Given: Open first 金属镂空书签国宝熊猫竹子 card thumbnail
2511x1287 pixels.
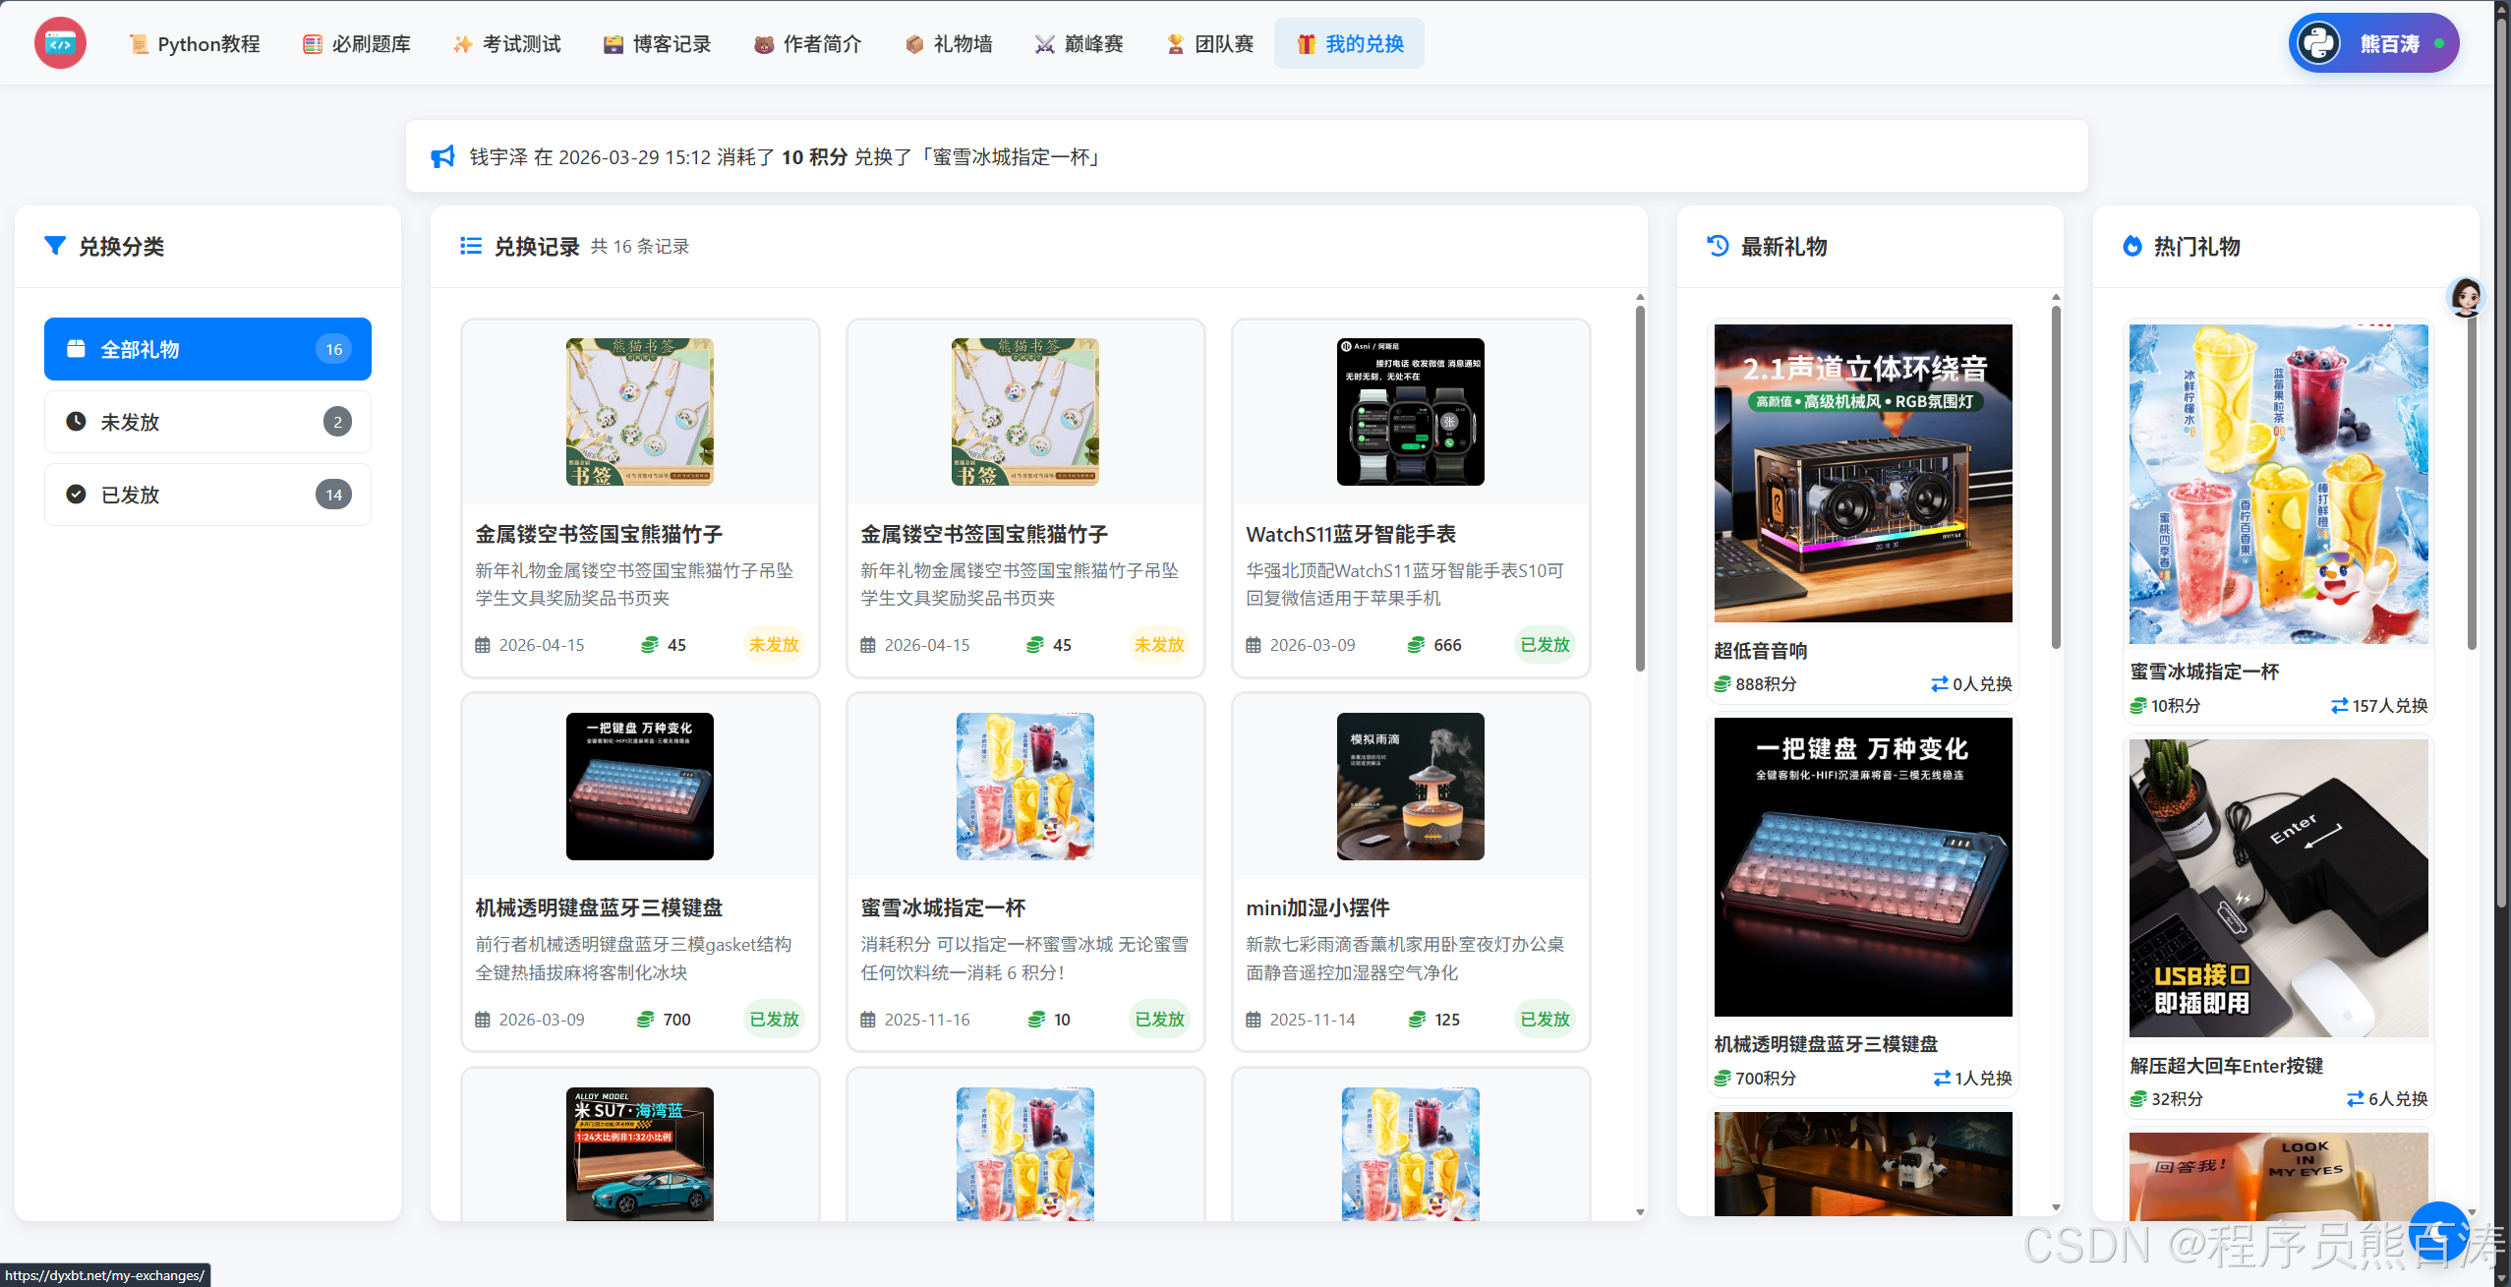Looking at the screenshot, I should 640,412.
